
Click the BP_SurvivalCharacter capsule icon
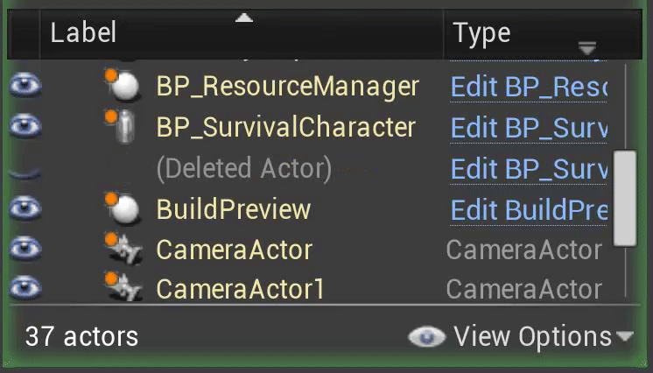click(127, 128)
